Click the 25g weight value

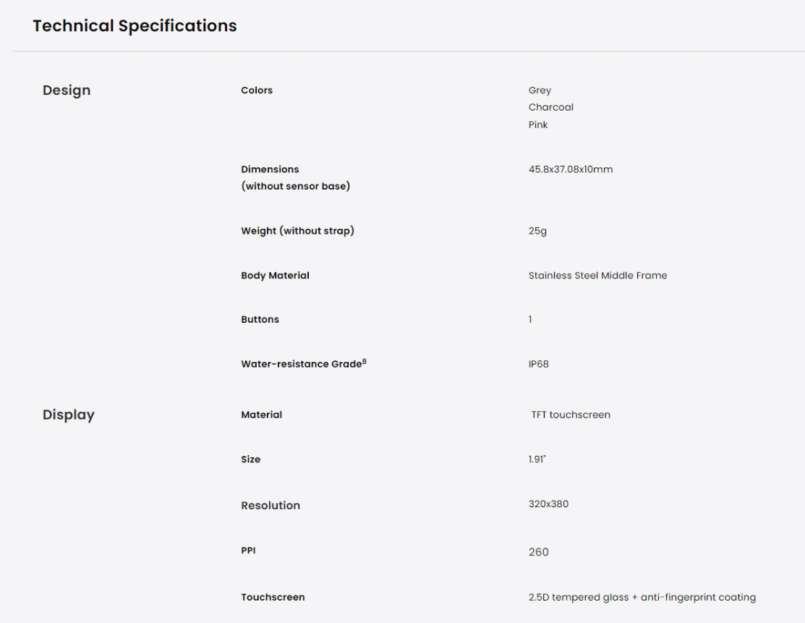(537, 231)
